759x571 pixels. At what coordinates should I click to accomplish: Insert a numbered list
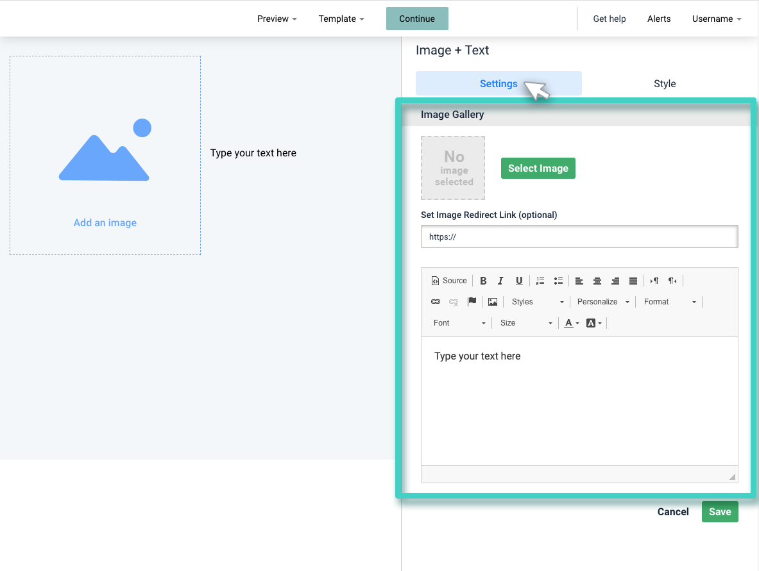(540, 281)
